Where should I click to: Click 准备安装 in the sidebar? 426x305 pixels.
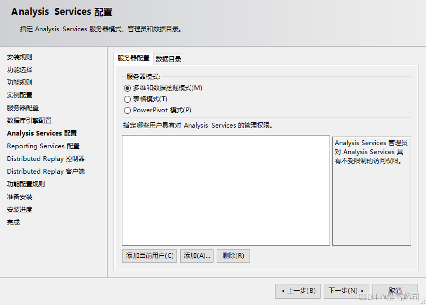(x=20, y=197)
